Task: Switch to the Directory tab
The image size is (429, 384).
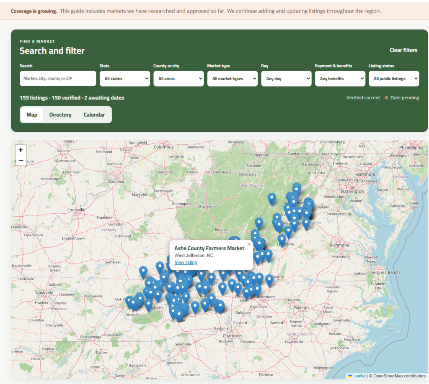Action: click(60, 115)
